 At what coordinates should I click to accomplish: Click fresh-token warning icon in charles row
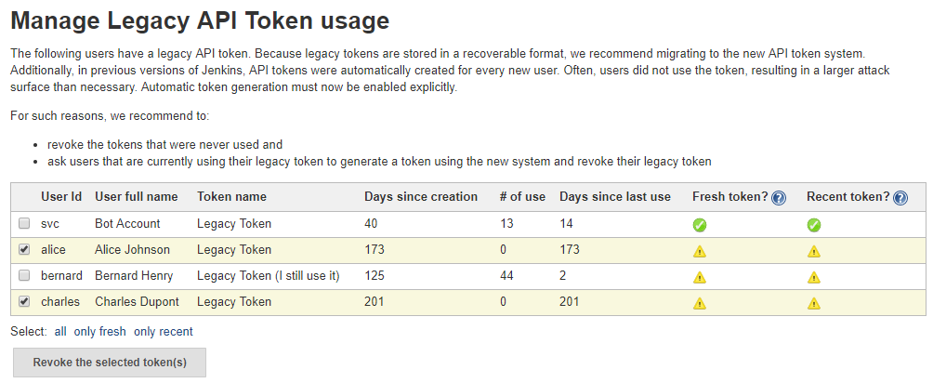click(700, 303)
